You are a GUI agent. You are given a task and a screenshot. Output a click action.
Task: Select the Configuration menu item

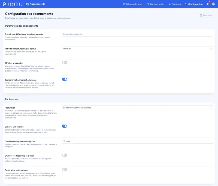[x=194, y=4]
